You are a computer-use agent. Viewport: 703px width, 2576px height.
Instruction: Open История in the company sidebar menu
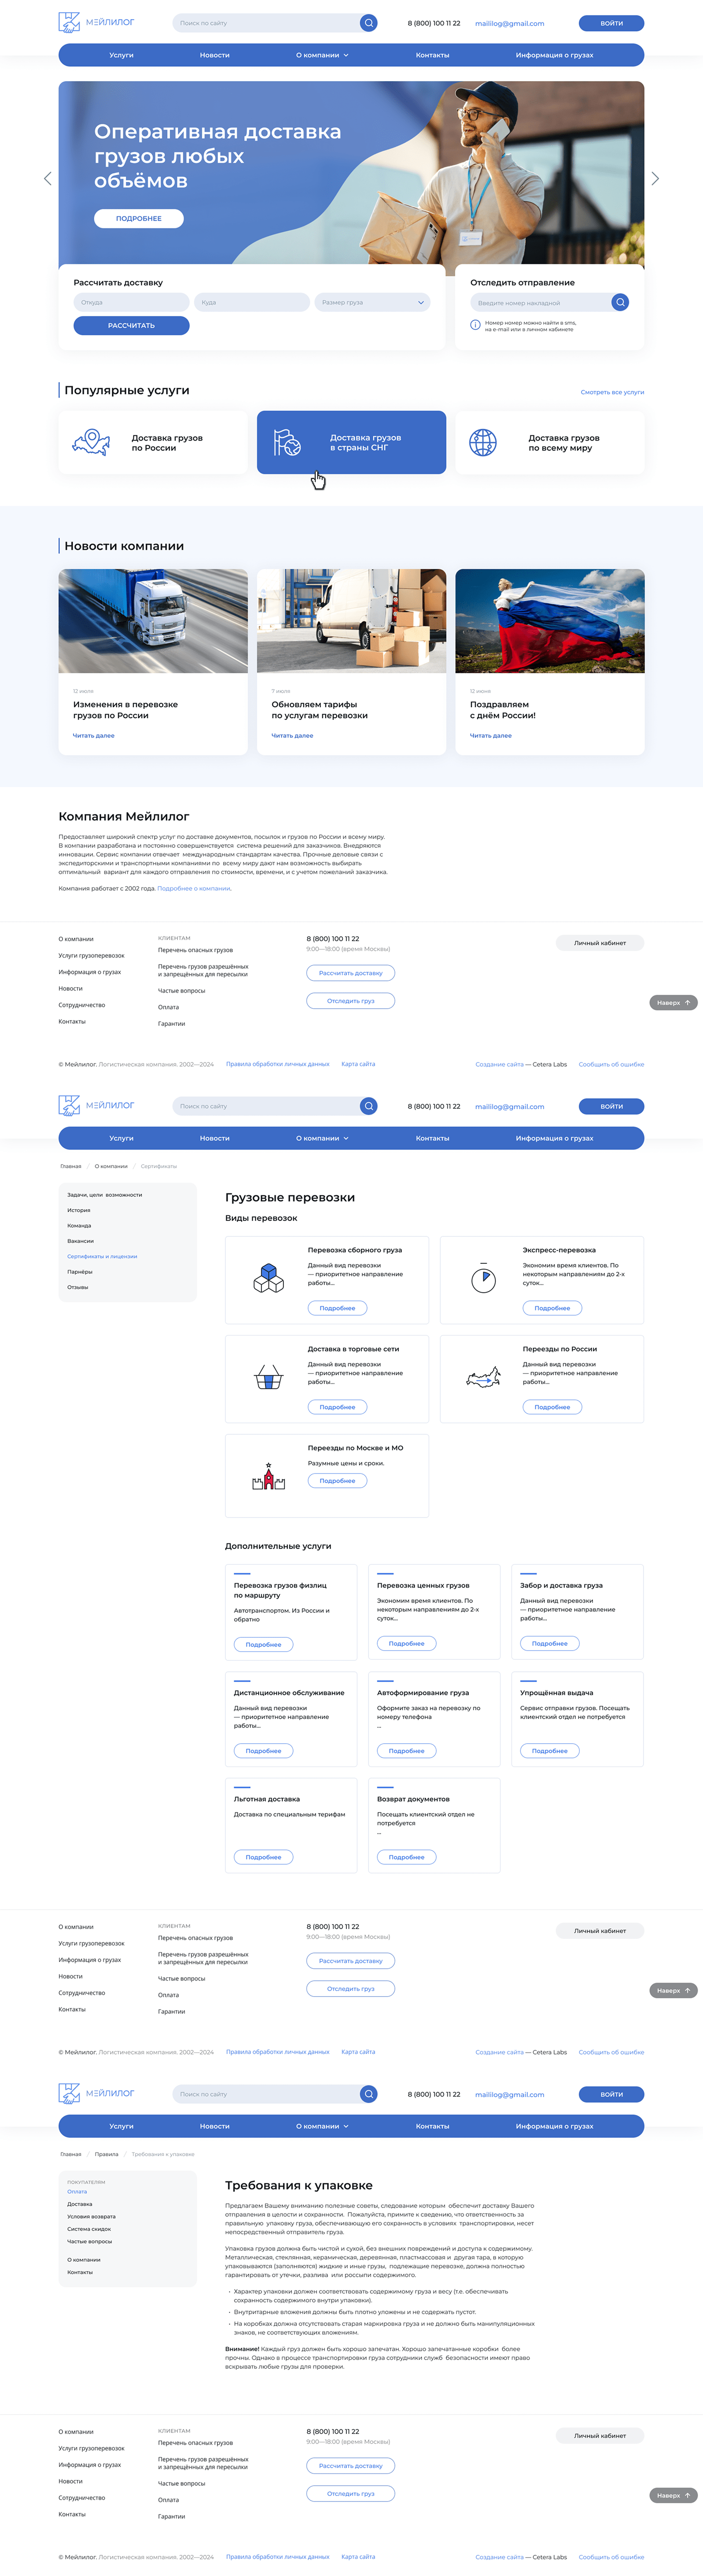pyautogui.click(x=79, y=1210)
